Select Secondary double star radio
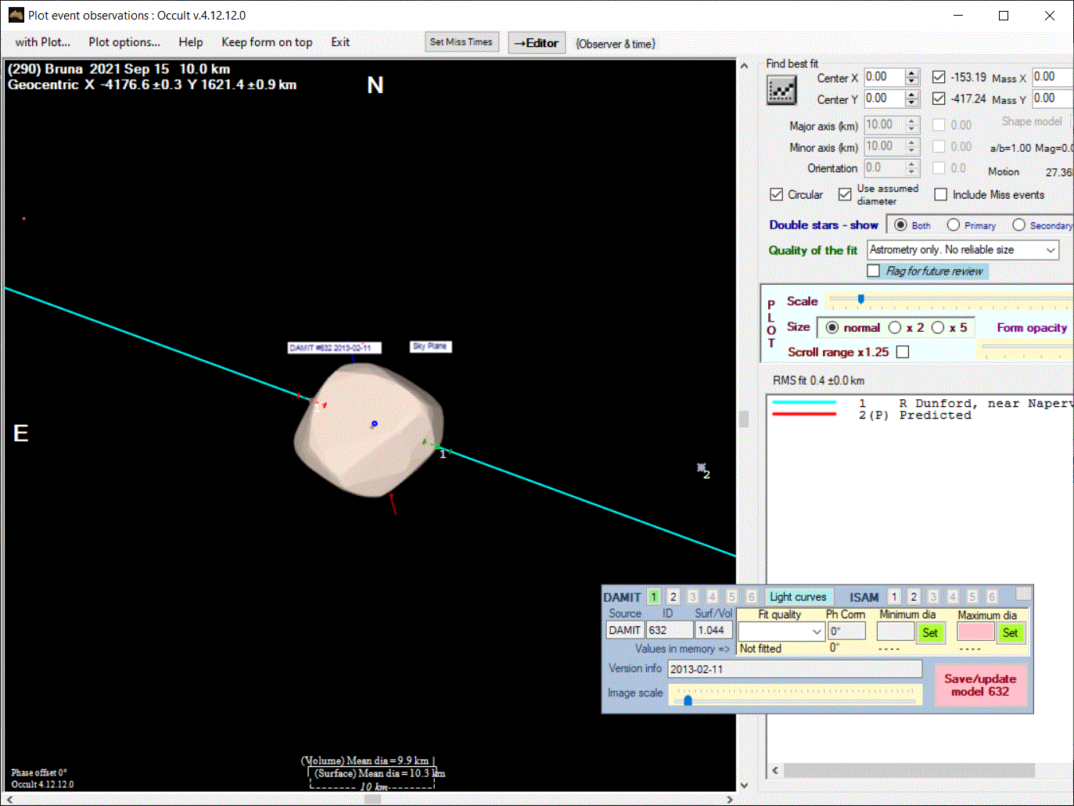Viewport: 1074px width, 806px height. click(x=1018, y=225)
